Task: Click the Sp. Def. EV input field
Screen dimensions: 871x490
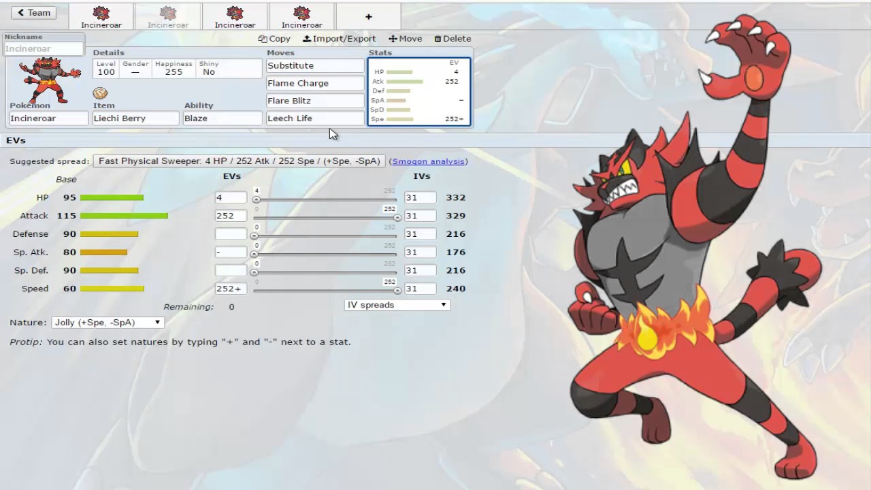Action: tap(231, 271)
